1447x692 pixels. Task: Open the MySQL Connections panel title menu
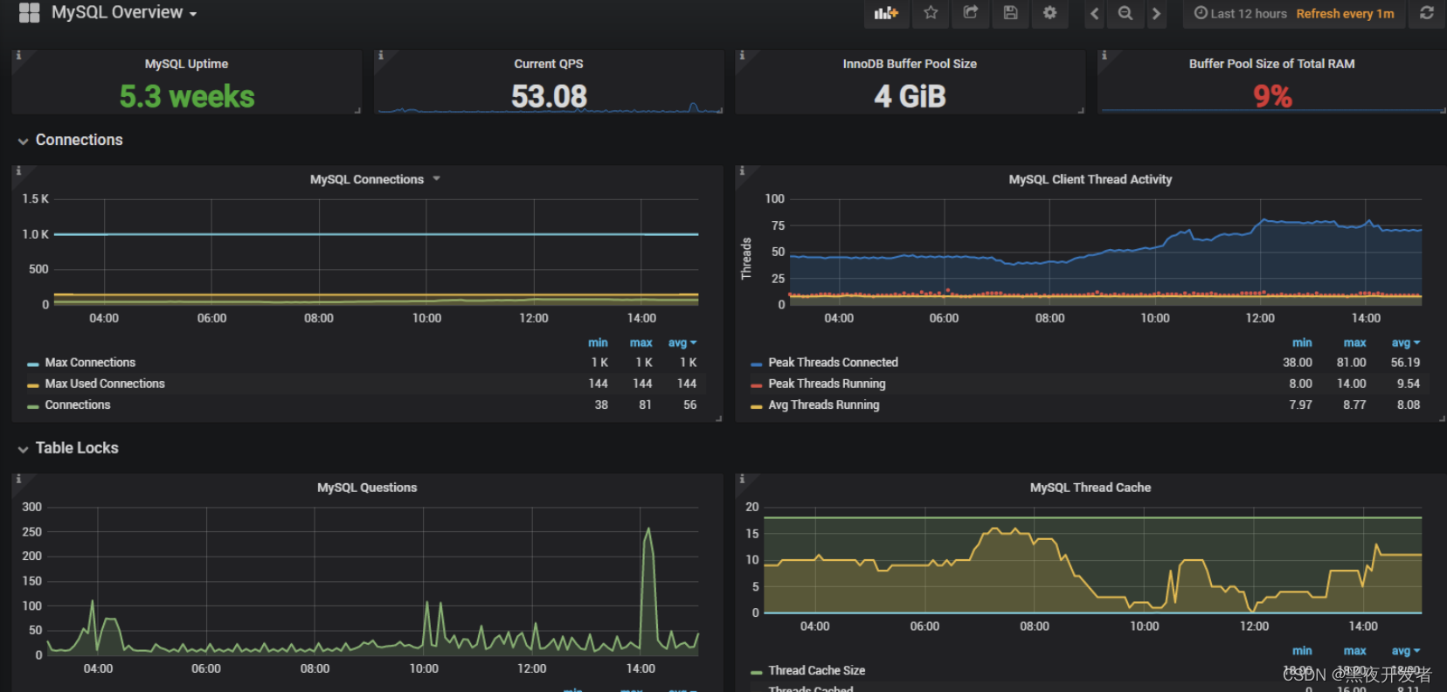coord(375,179)
